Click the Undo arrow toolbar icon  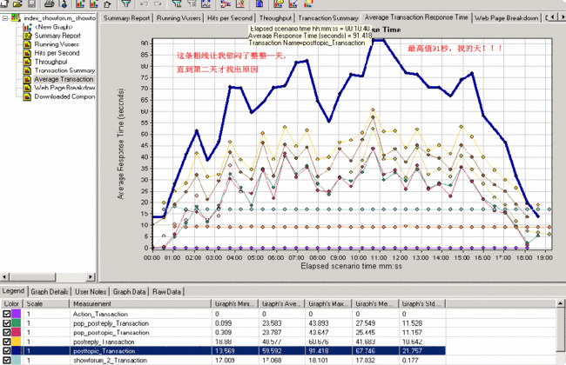144,3
